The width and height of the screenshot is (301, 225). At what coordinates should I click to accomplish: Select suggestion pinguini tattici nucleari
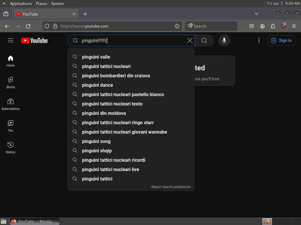131,67
